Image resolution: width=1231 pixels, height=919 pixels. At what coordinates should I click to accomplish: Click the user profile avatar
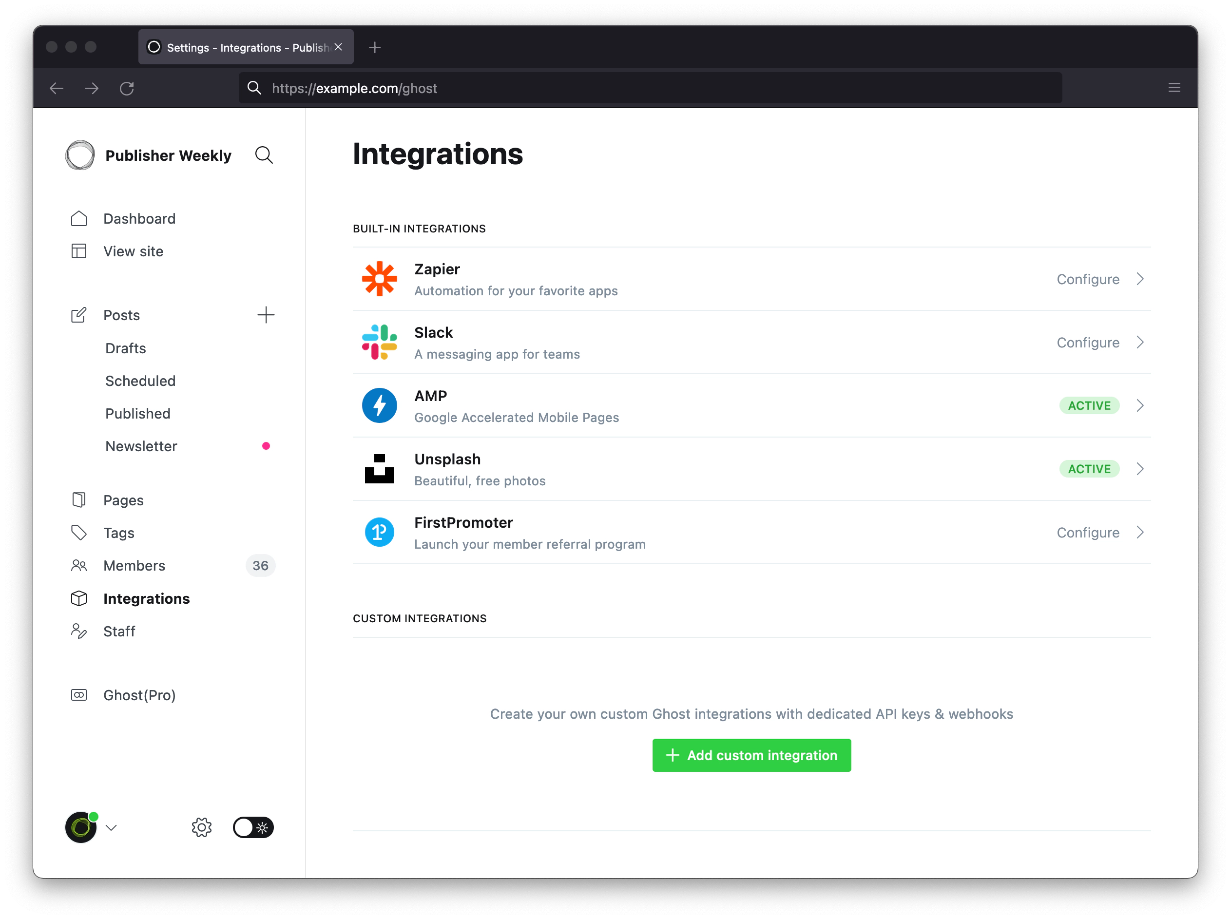click(x=80, y=827)
